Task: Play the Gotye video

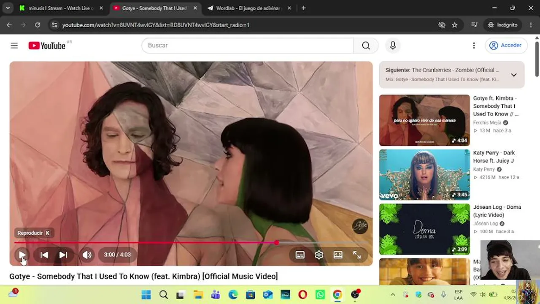Action: (x=22, y=255)
